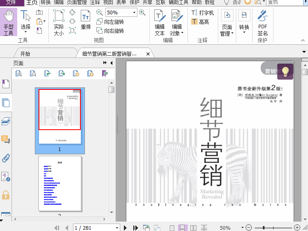308x231 pixels.
Task: Open the document tab list arrow
Action: 304,52
